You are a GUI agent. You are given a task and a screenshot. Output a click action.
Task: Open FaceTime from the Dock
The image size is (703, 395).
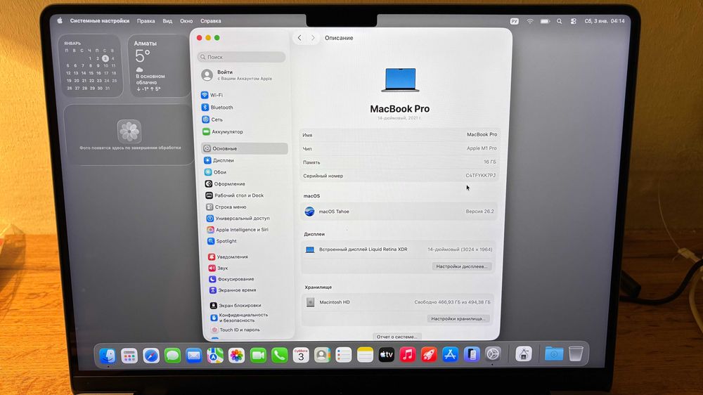258,356
